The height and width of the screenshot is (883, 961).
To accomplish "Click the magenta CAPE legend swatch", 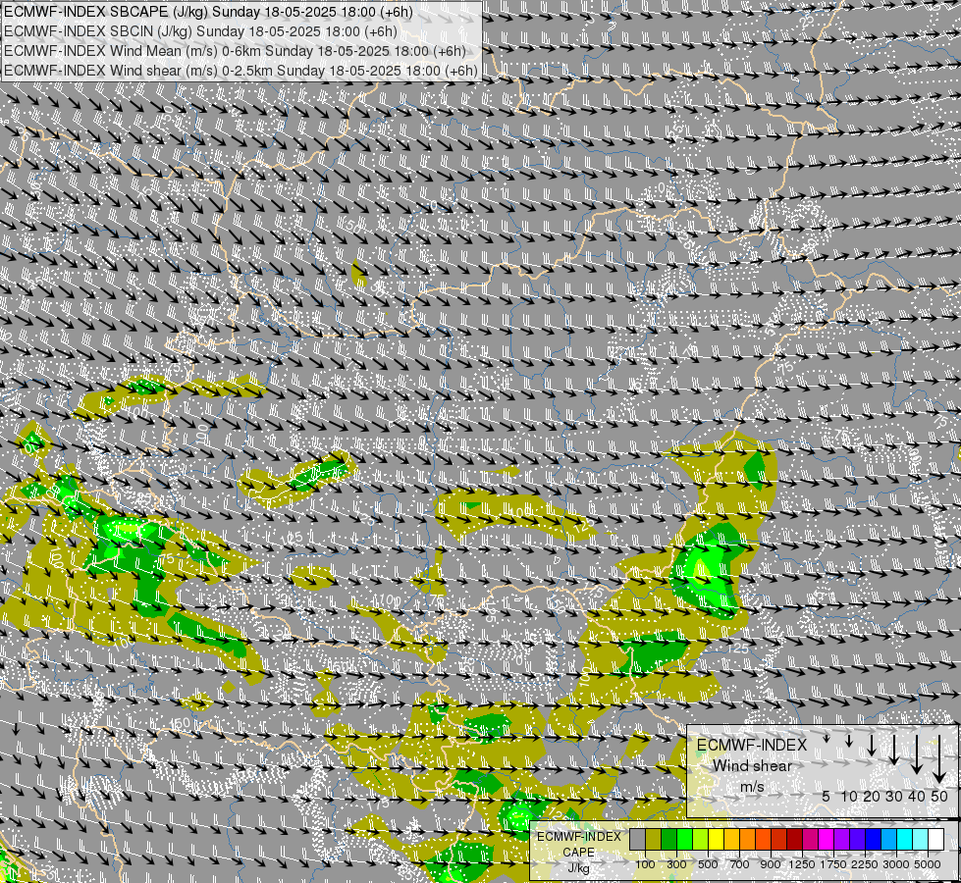I will tap(827, 839).
